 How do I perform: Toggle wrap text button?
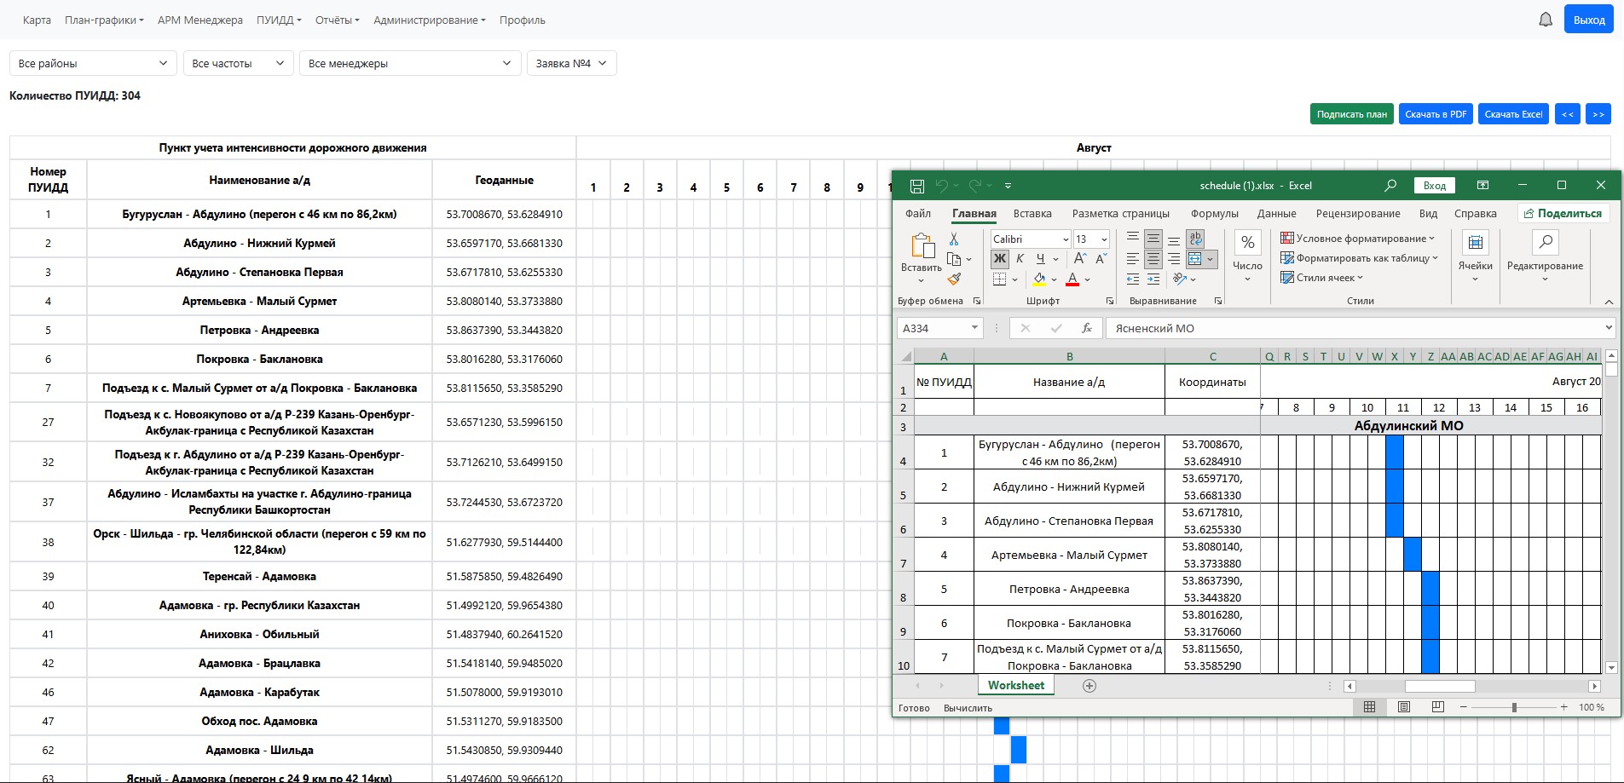[1195, 239]
